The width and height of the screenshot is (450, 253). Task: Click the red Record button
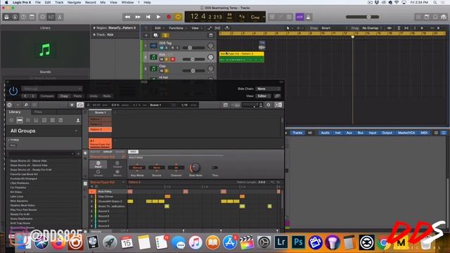(x=169, y=17)
